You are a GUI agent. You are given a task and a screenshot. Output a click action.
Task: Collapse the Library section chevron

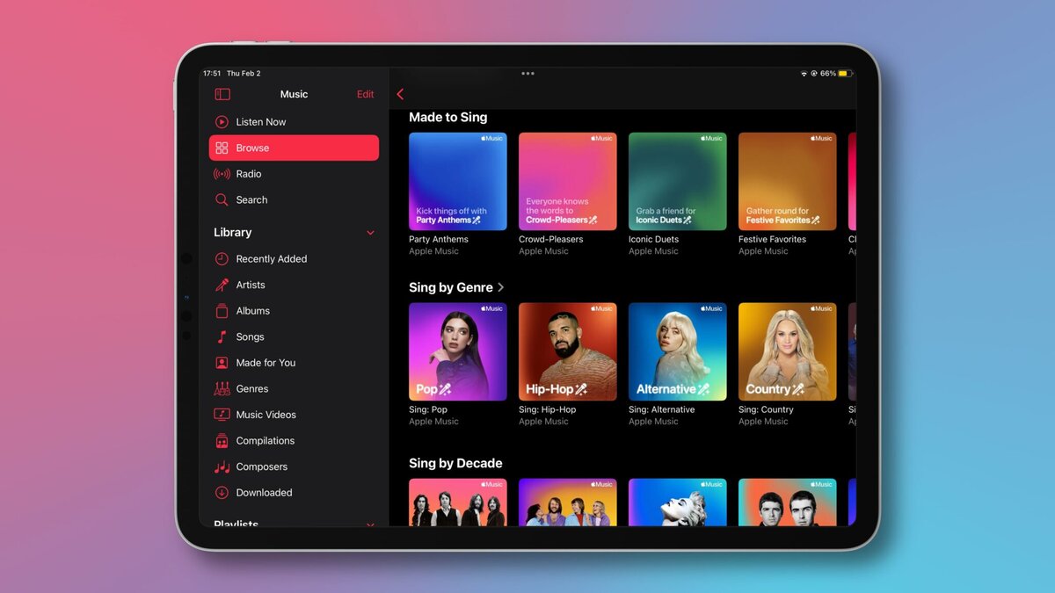pyautogui.click(x=370, y=233)
